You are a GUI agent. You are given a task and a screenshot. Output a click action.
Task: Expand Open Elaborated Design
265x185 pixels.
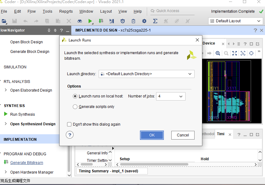(6, 90)
